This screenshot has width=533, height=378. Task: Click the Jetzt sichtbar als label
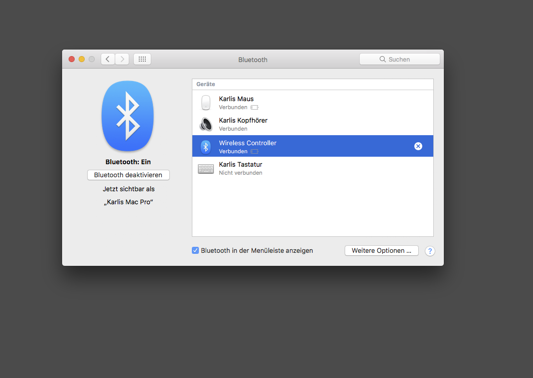click(x=128, y=189)
